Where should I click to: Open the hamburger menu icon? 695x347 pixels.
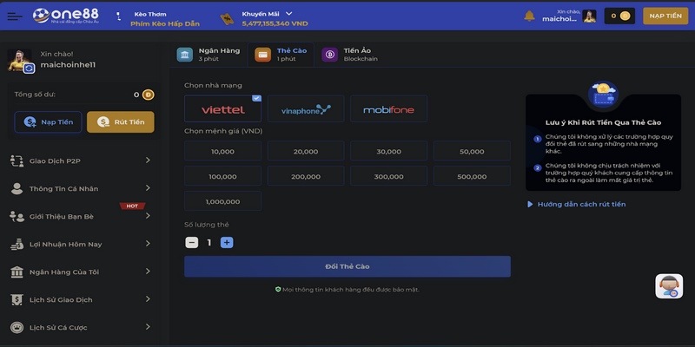15,16
